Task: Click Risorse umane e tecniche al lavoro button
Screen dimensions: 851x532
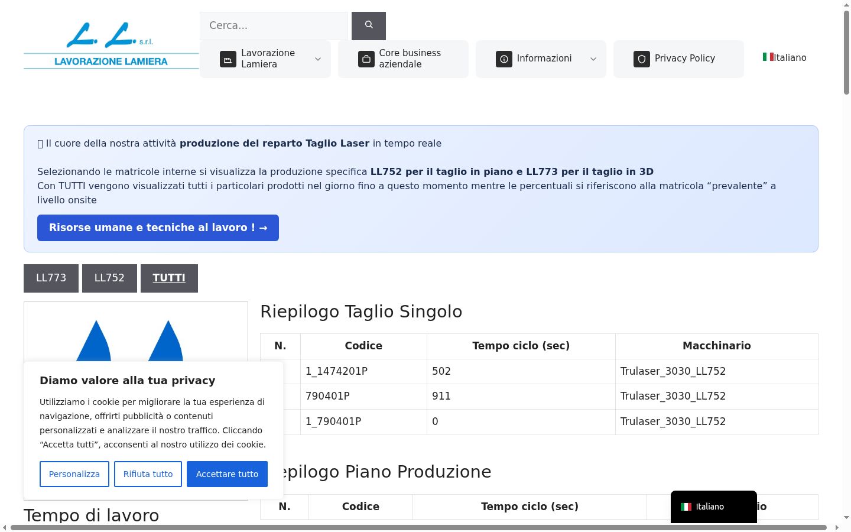Action: pyautogui.click(x=158, y=228)
